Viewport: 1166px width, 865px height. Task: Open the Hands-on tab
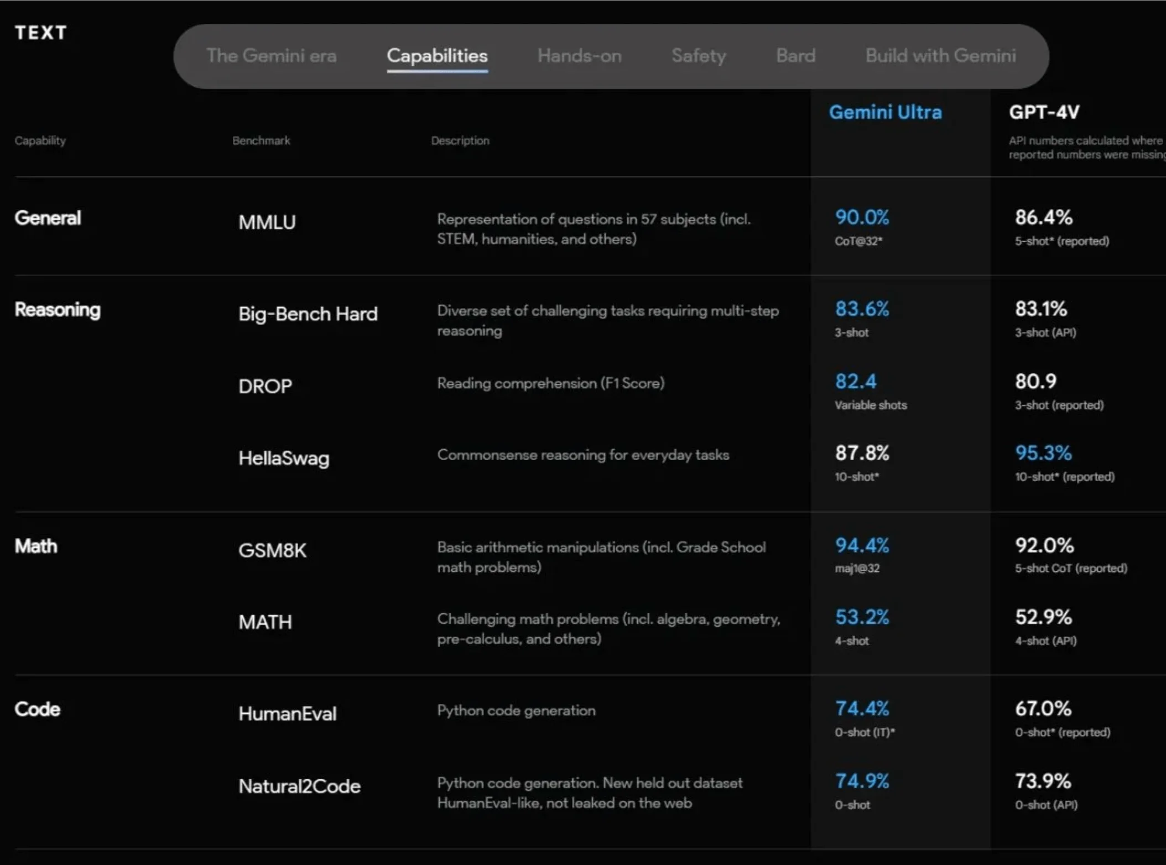coord(579,56)
